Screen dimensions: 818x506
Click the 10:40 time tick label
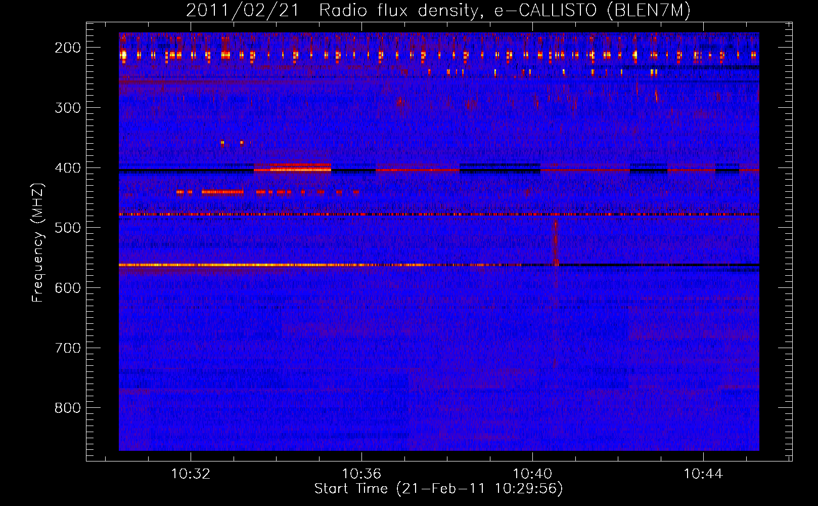[x=532, y=474]
